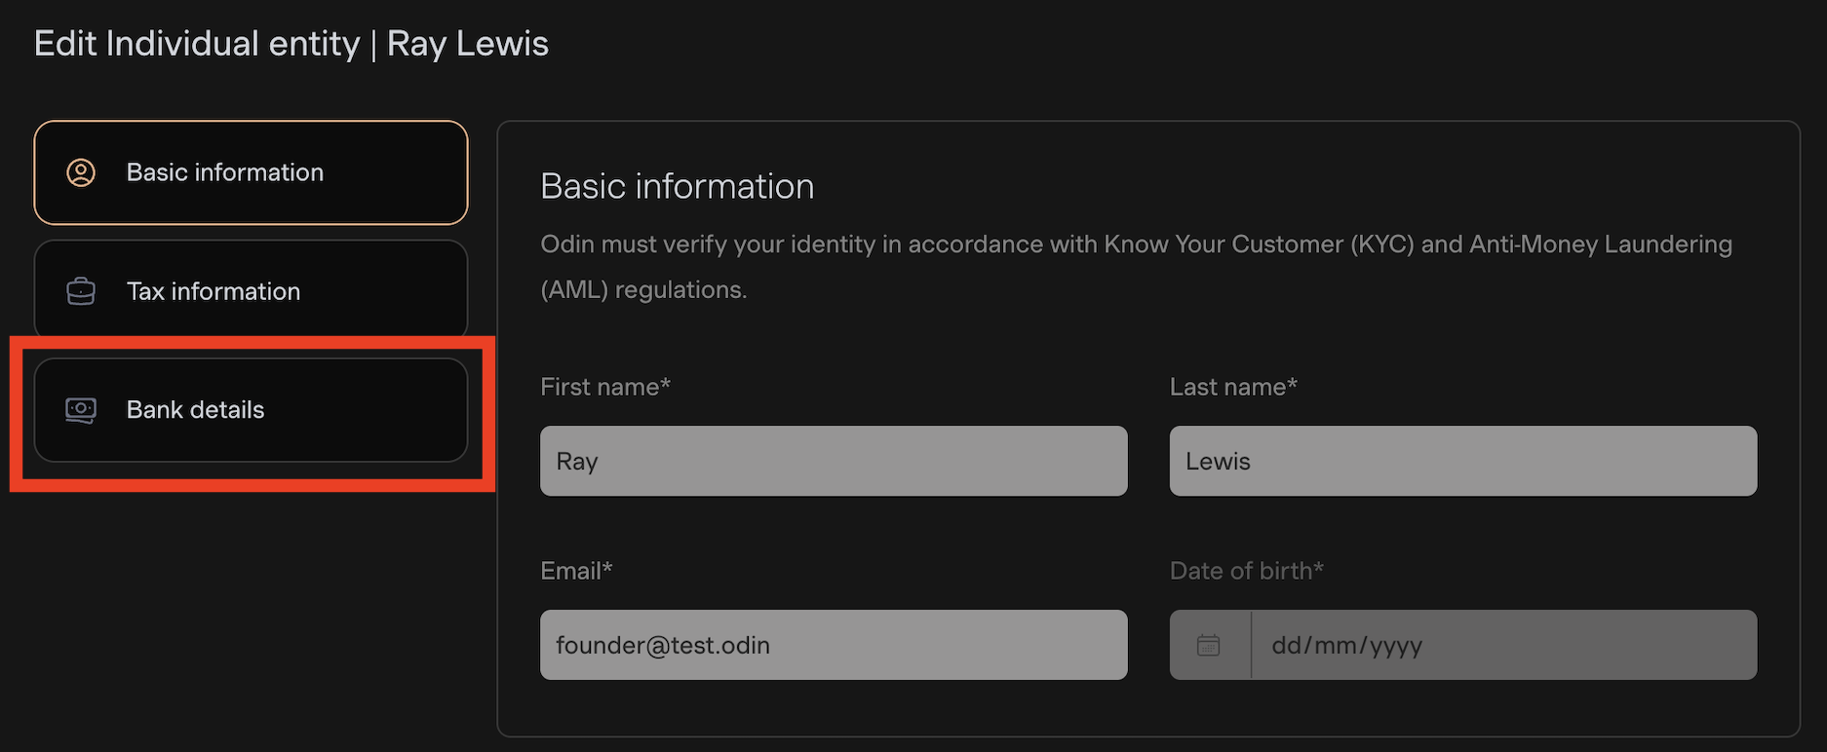Open the Tax information tab
1827x752 pixels.
tap(251, 290)
